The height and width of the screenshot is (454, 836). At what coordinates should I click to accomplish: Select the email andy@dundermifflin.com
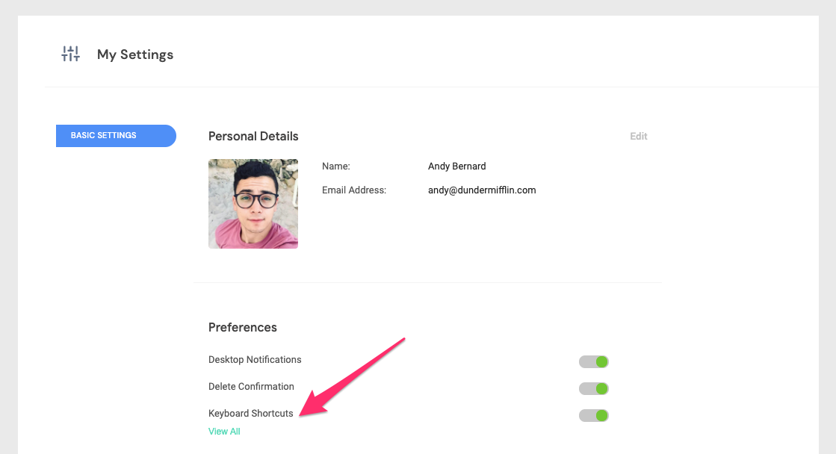[482, 190]
